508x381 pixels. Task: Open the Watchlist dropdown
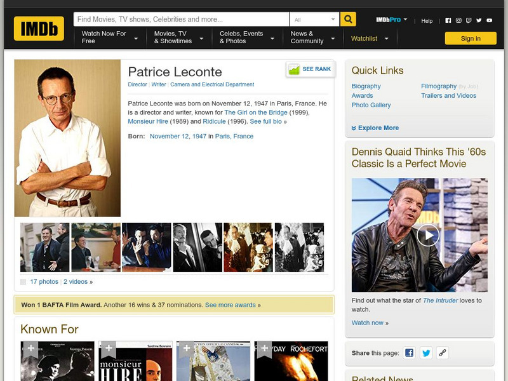click(369, 38)
